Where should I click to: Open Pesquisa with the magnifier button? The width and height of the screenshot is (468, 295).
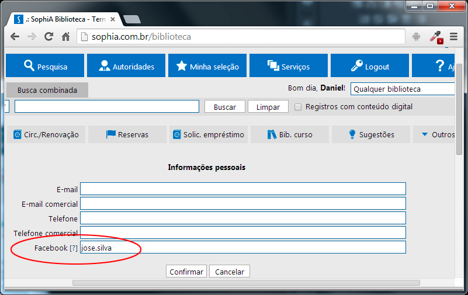[45, 66]
